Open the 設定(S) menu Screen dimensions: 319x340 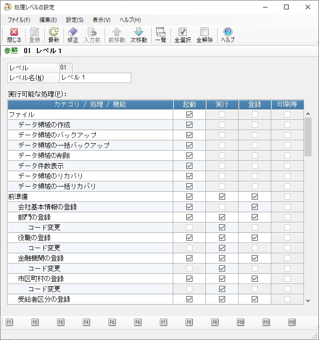tap(75, 20)
